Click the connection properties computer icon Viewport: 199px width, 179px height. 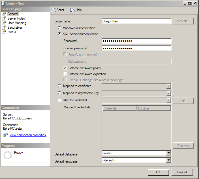5,135
